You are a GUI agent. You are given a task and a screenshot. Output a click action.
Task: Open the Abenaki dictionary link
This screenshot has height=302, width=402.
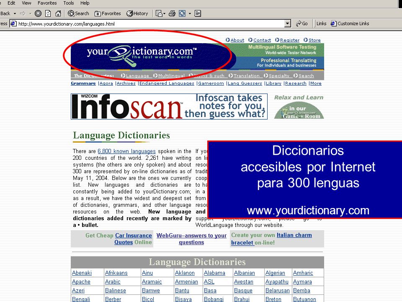pyautogui.click(x=82, y=273)
